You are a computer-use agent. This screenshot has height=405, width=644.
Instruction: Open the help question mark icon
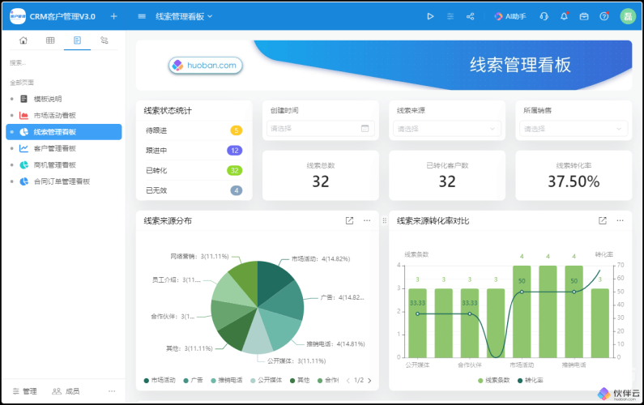click(603, 16)
